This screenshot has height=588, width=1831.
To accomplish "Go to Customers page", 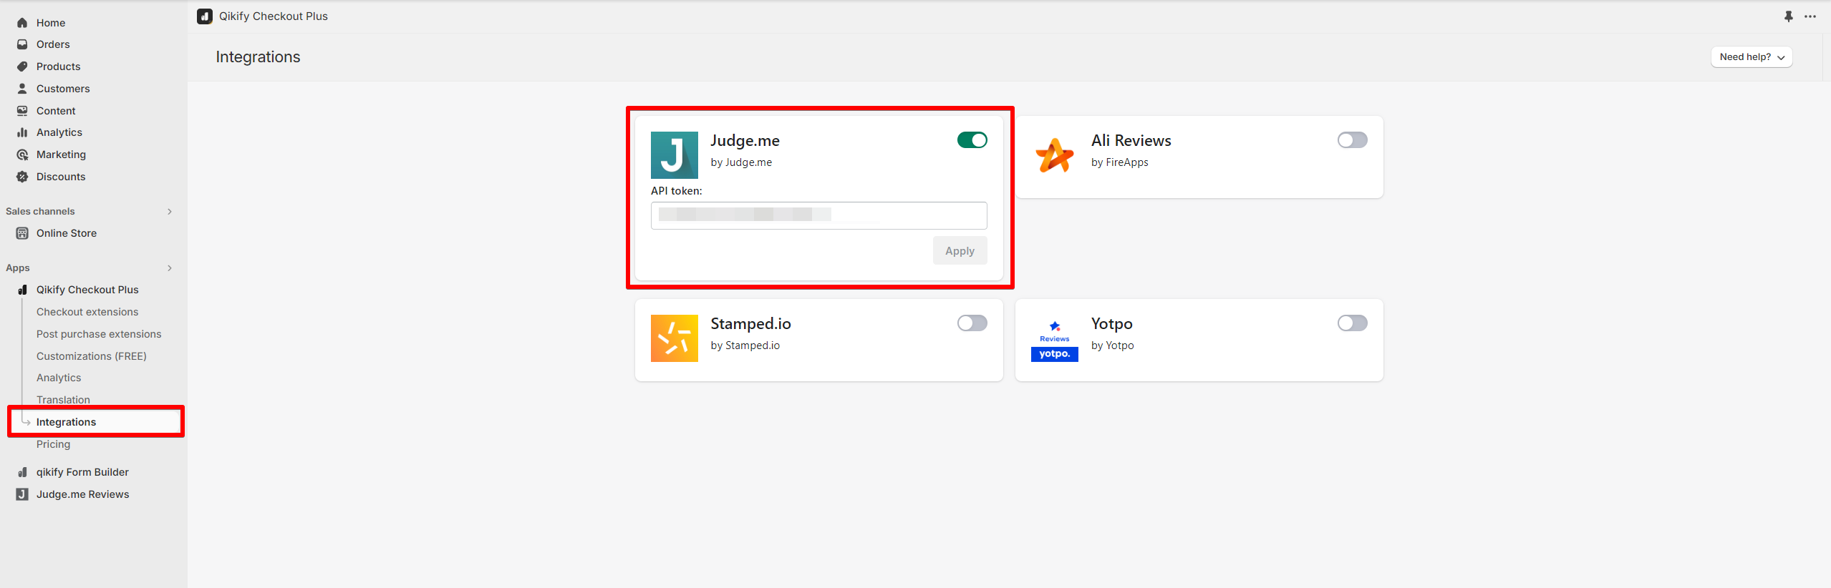I will (63, 89).
